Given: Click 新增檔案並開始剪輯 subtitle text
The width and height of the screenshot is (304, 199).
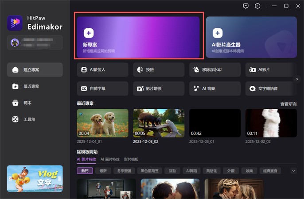Looking at the screenshot, I should pyautogui.click(x=99, y=51).
